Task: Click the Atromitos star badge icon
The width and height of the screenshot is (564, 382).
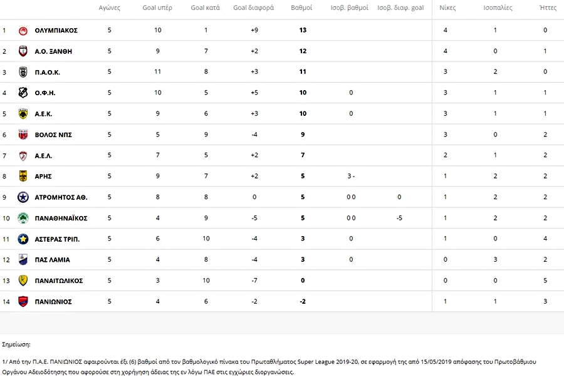Action: point(23,197)
